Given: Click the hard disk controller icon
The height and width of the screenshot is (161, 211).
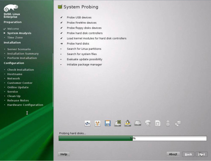Looking at the screenshot, I should click(x=118, y=123).
